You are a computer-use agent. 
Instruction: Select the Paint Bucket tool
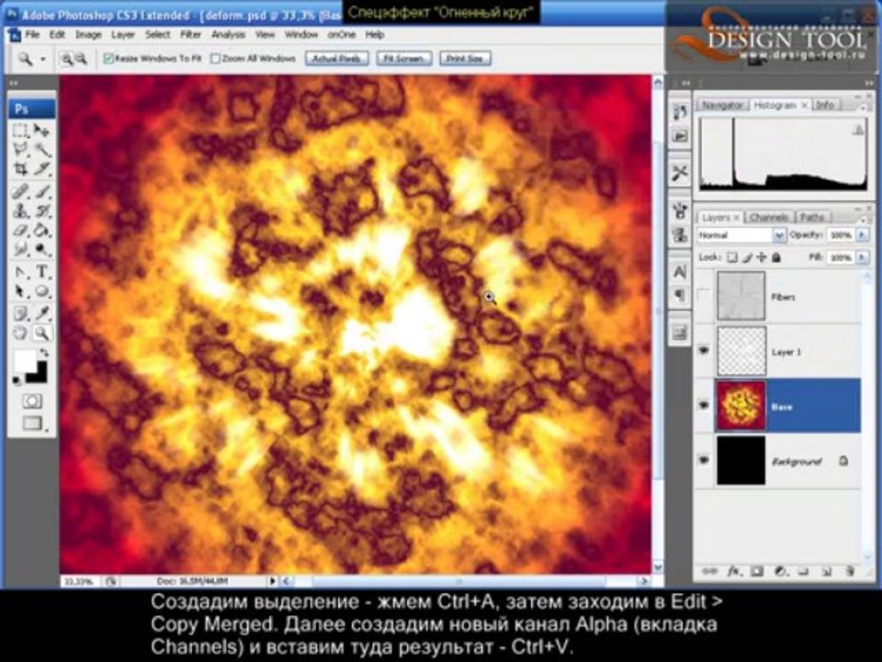pos(41,230)
